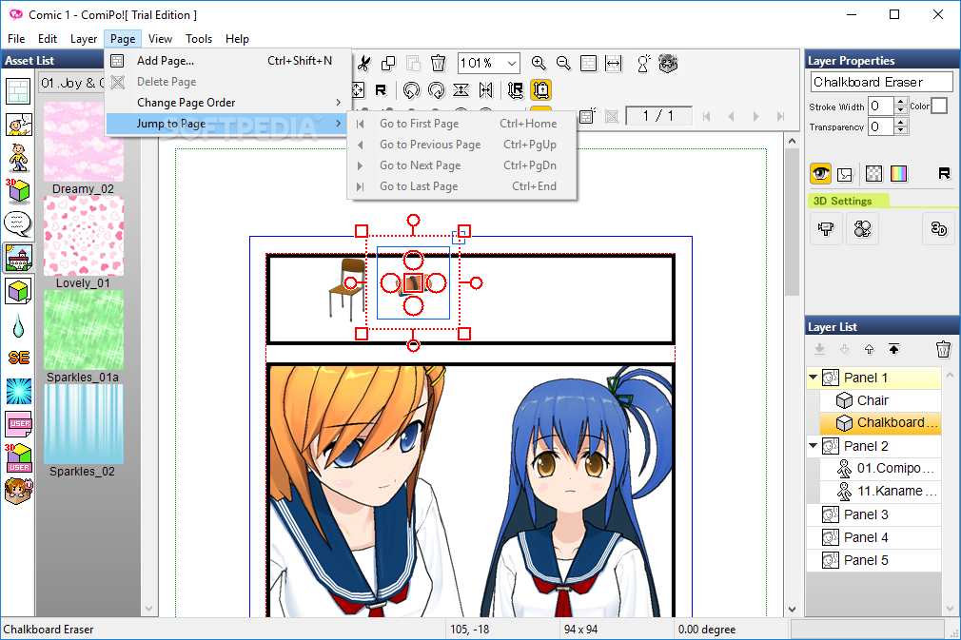
Task: Select the SE sound effect asset icon
Action: click(x=18, y=358)
